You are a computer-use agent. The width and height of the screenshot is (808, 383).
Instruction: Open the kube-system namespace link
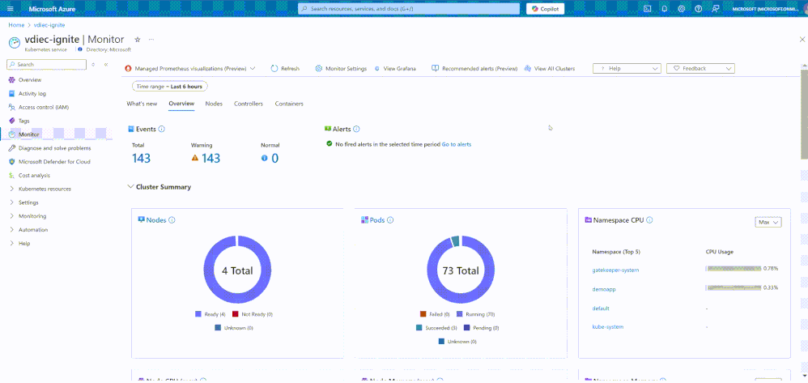pyautogui.click(x=608, y=327)
